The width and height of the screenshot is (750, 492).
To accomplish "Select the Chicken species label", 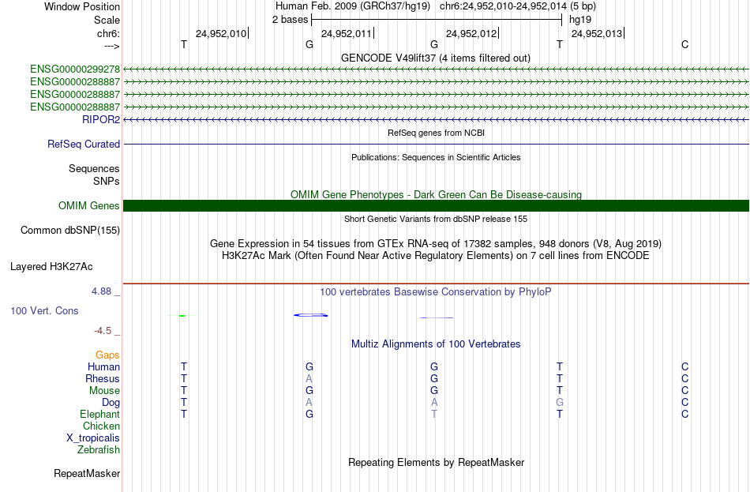I will coord(101,426).
